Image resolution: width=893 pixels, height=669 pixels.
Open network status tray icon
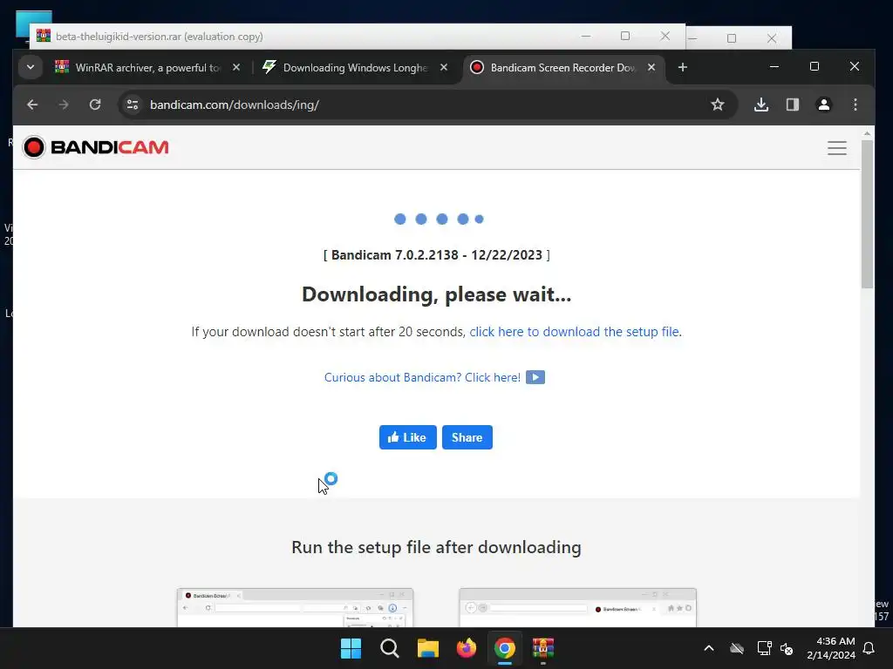point(764,648)
